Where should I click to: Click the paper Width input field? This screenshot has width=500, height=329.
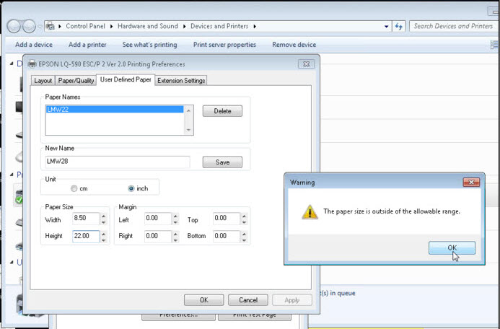point(85,218)
